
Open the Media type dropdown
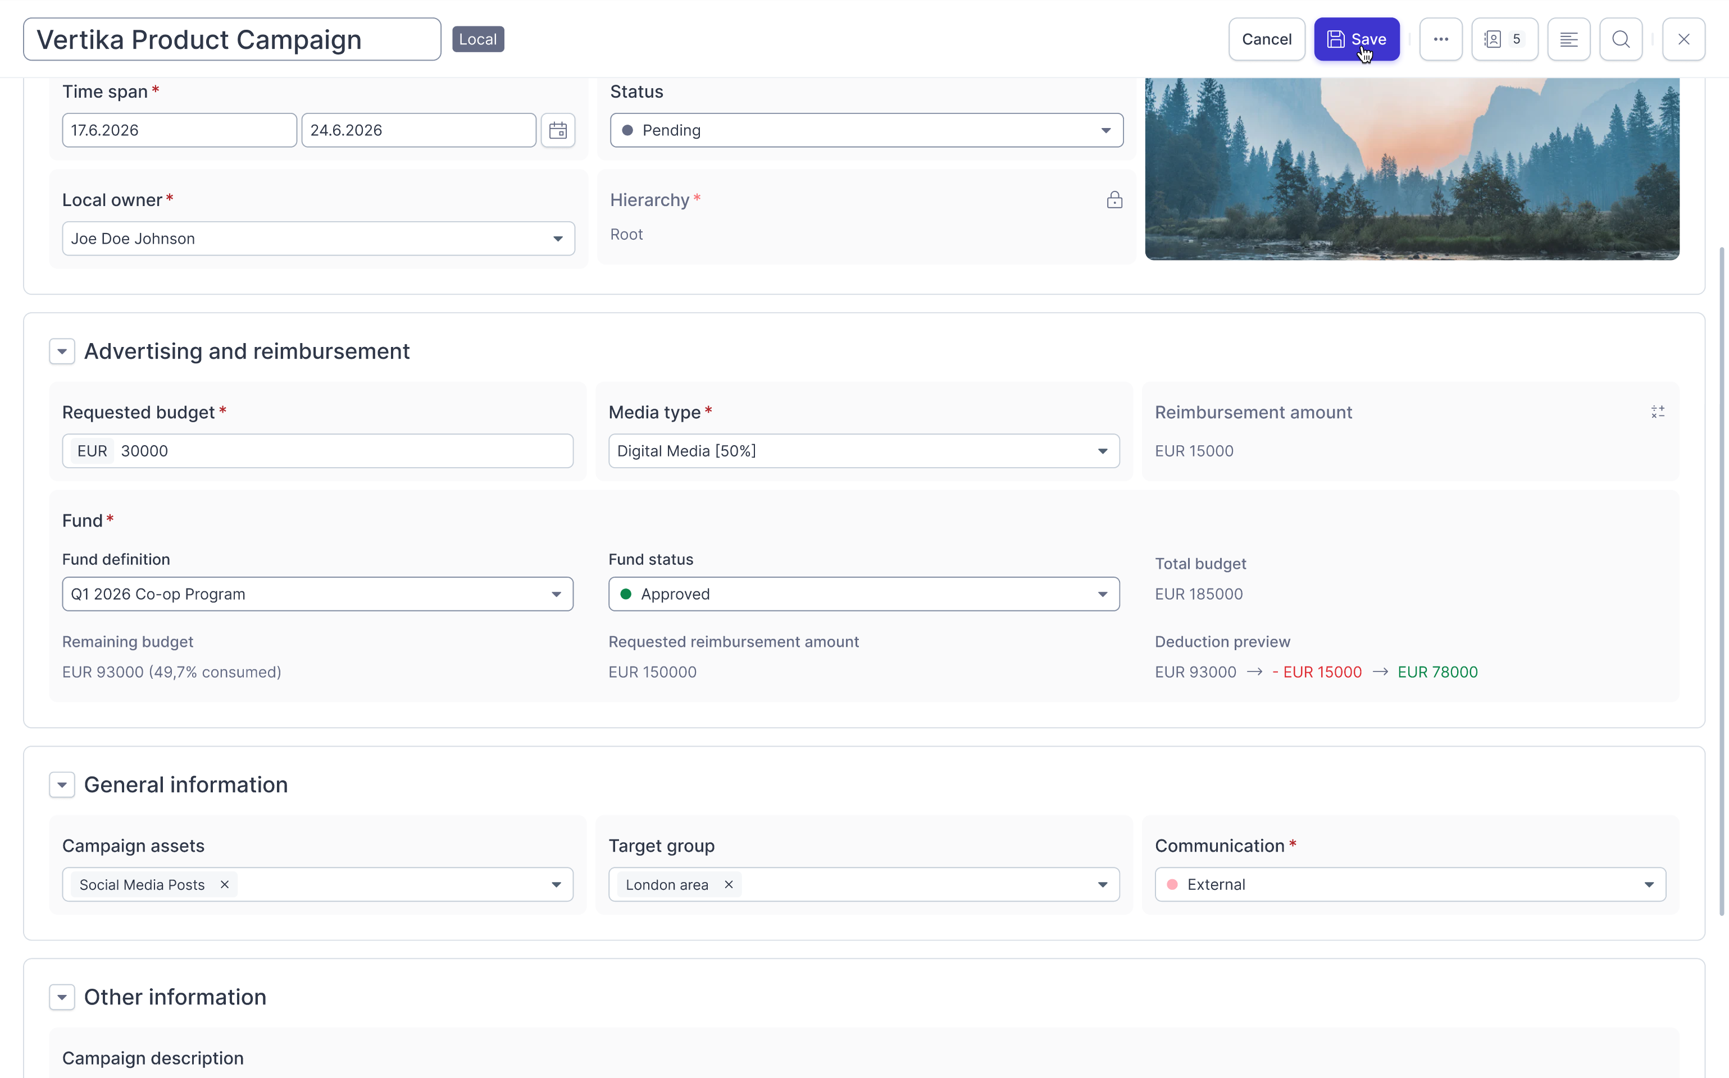click(x=864, y=451)
